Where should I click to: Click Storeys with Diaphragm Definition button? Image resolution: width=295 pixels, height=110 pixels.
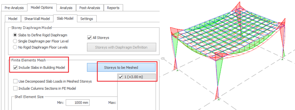[121, 47]
